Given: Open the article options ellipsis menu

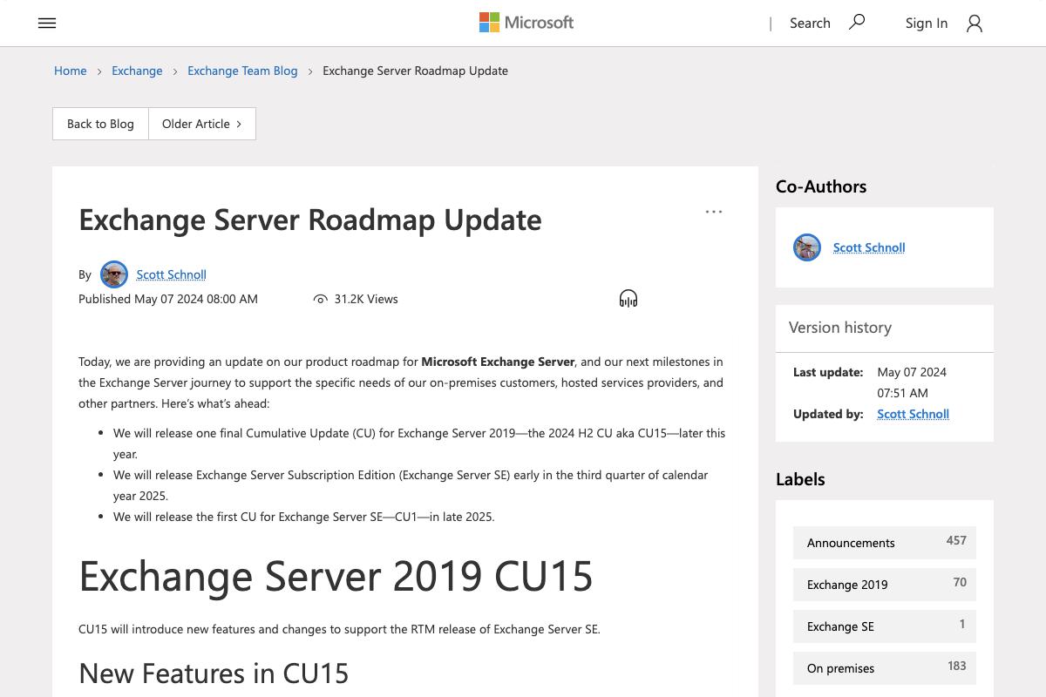Looking at the screenshot, I should (x=714, y=212).
